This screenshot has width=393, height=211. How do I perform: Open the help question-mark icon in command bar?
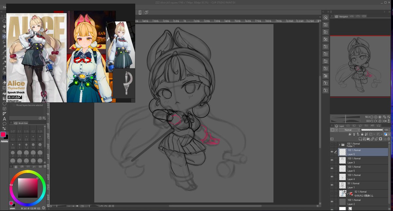(x=146, y=12)
